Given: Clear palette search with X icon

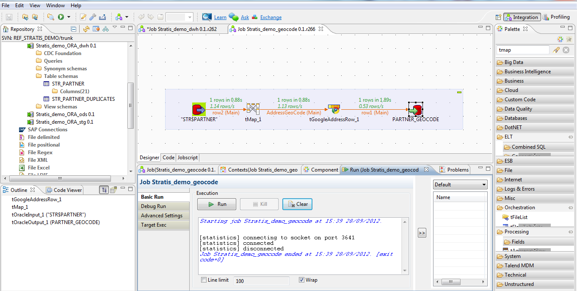Looking at the screenshot, I should tap(566, 50).
